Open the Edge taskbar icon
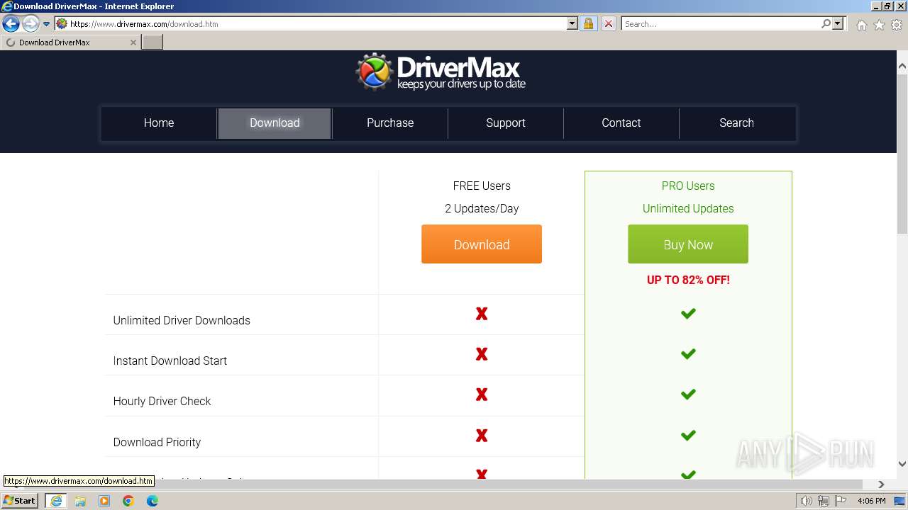This screenshot has width=908, height=510. 153,501
